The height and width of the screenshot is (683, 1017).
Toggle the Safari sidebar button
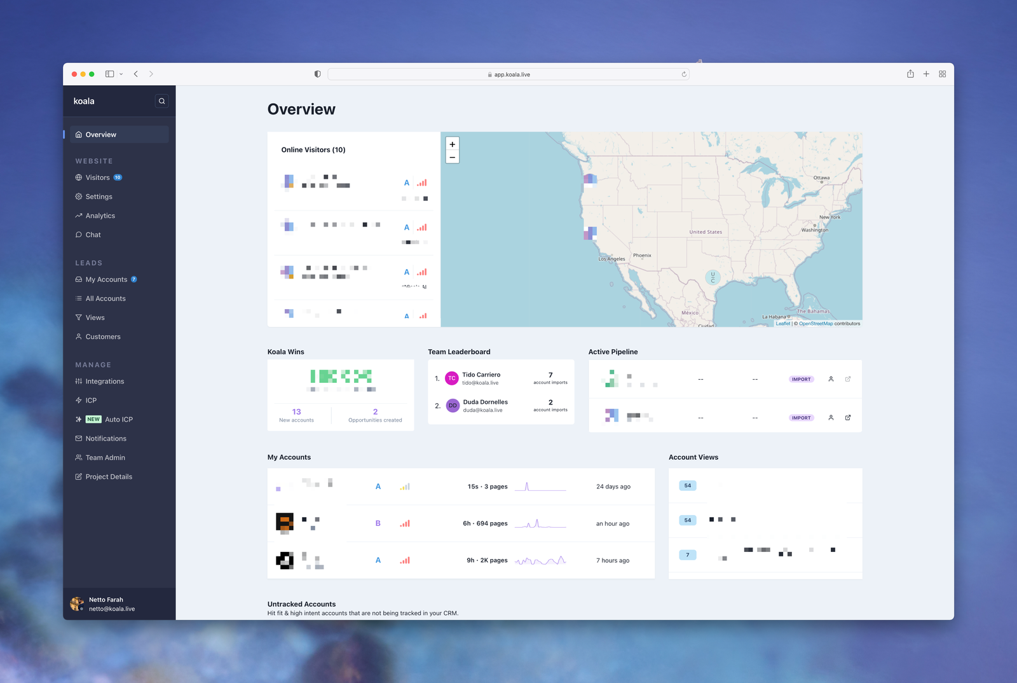tap(109, 74)
